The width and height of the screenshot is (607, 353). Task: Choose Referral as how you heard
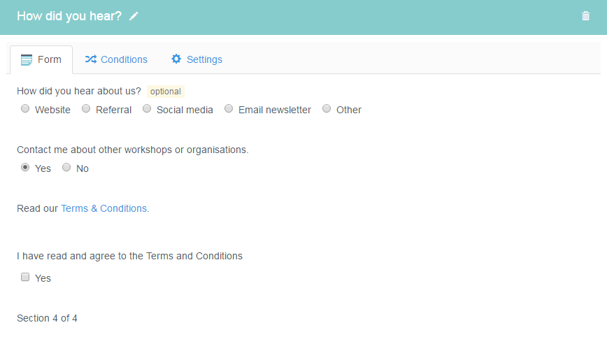pyautogui.click(x=86, y=109)
